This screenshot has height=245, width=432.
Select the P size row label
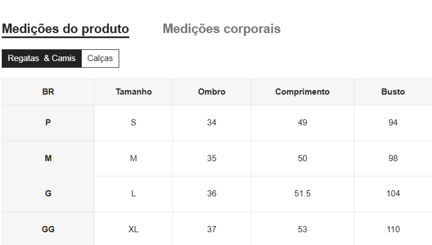click(48, 123)
